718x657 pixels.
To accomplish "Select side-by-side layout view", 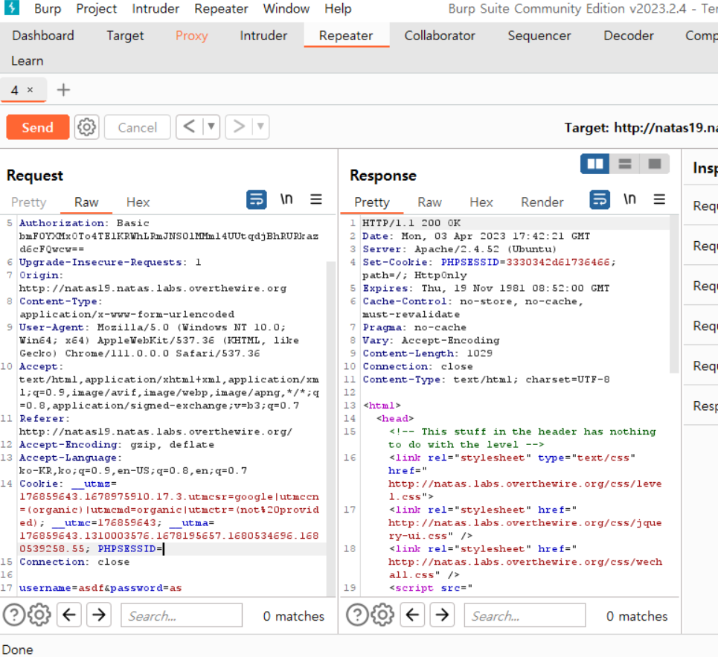I will pyautogui.click(x=594, y=164).
